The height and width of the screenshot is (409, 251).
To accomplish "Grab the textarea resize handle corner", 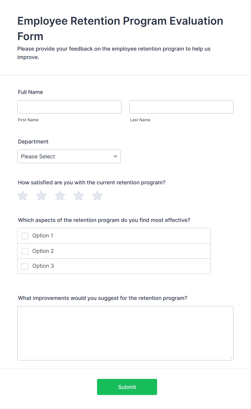I will [x=231, y=358].
